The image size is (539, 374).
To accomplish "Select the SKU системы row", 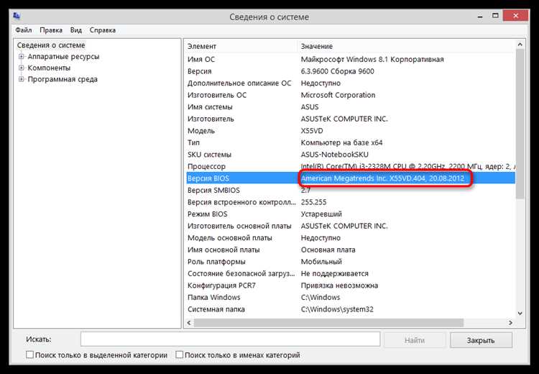I will [351, 155].
